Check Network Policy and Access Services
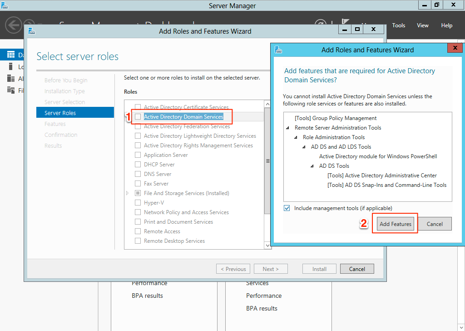The image size is (465, 331). pyautogui.click(x=138, y=212)
